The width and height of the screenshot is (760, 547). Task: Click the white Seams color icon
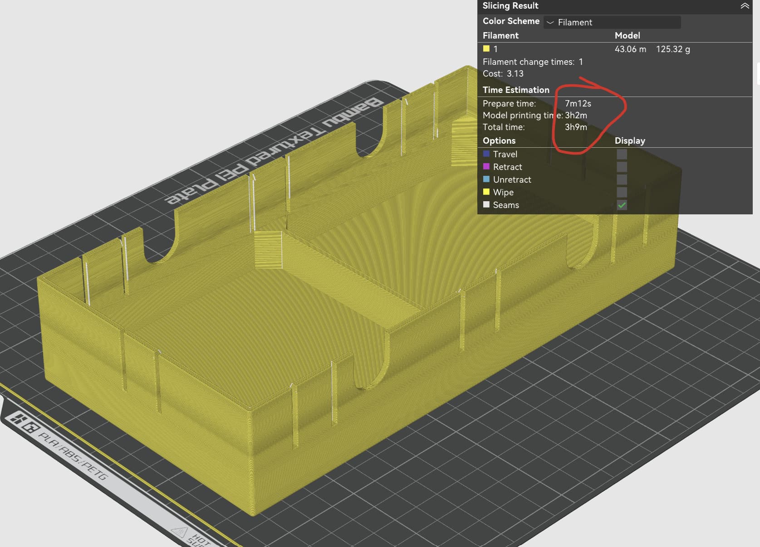click(x=486, y=205)
